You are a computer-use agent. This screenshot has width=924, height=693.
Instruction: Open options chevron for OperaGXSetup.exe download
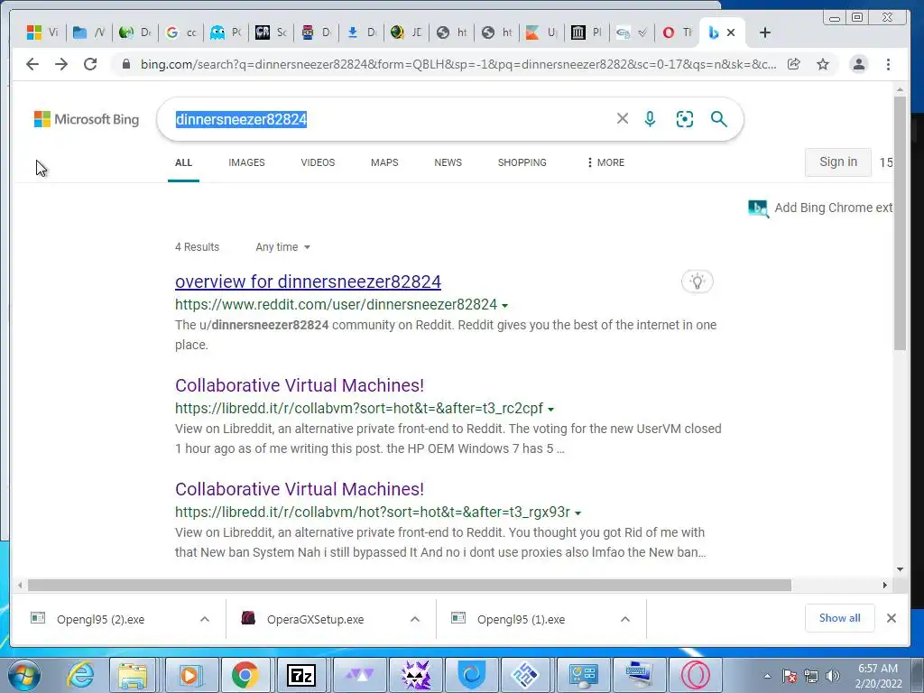pyautogui.click(x=415, y=619)
